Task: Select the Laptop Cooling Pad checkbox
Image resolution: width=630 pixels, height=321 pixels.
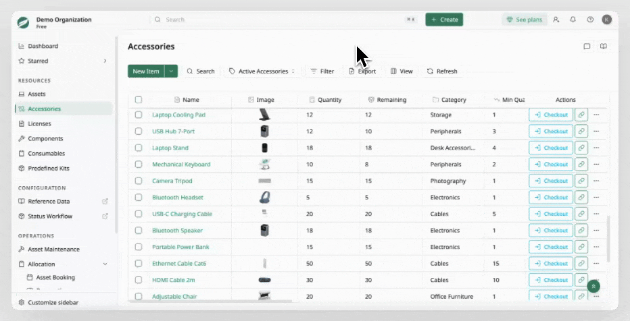Action: (x=139, y=115)
